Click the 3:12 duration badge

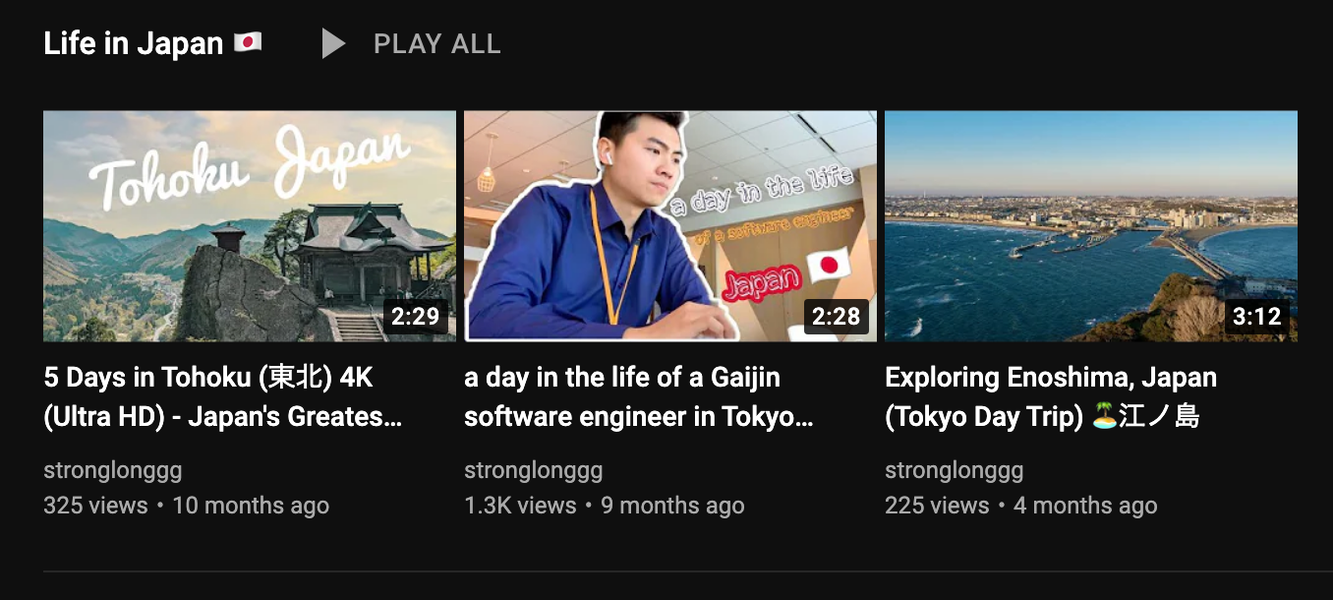pos(1257,317)
